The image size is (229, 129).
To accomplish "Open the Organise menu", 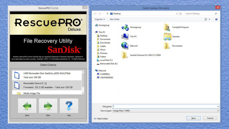I will click(100, 19).
